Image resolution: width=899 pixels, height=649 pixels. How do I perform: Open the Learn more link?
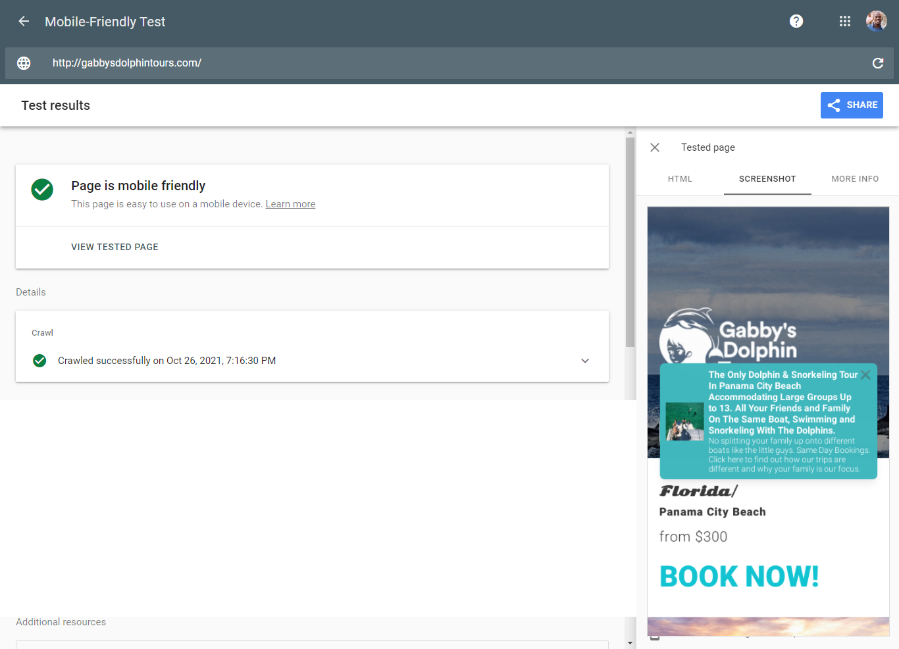tap(290, 204)
